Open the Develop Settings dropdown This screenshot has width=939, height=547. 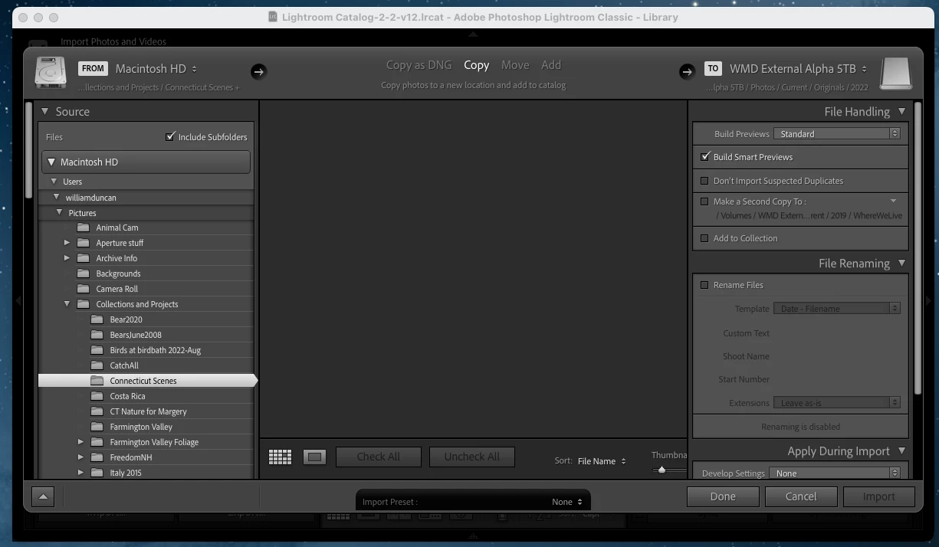point(835,473)
